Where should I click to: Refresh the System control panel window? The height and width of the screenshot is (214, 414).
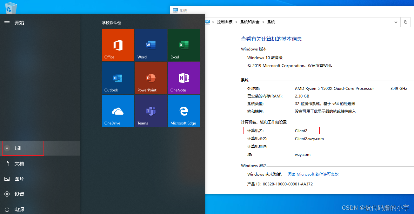coord(405,22)
